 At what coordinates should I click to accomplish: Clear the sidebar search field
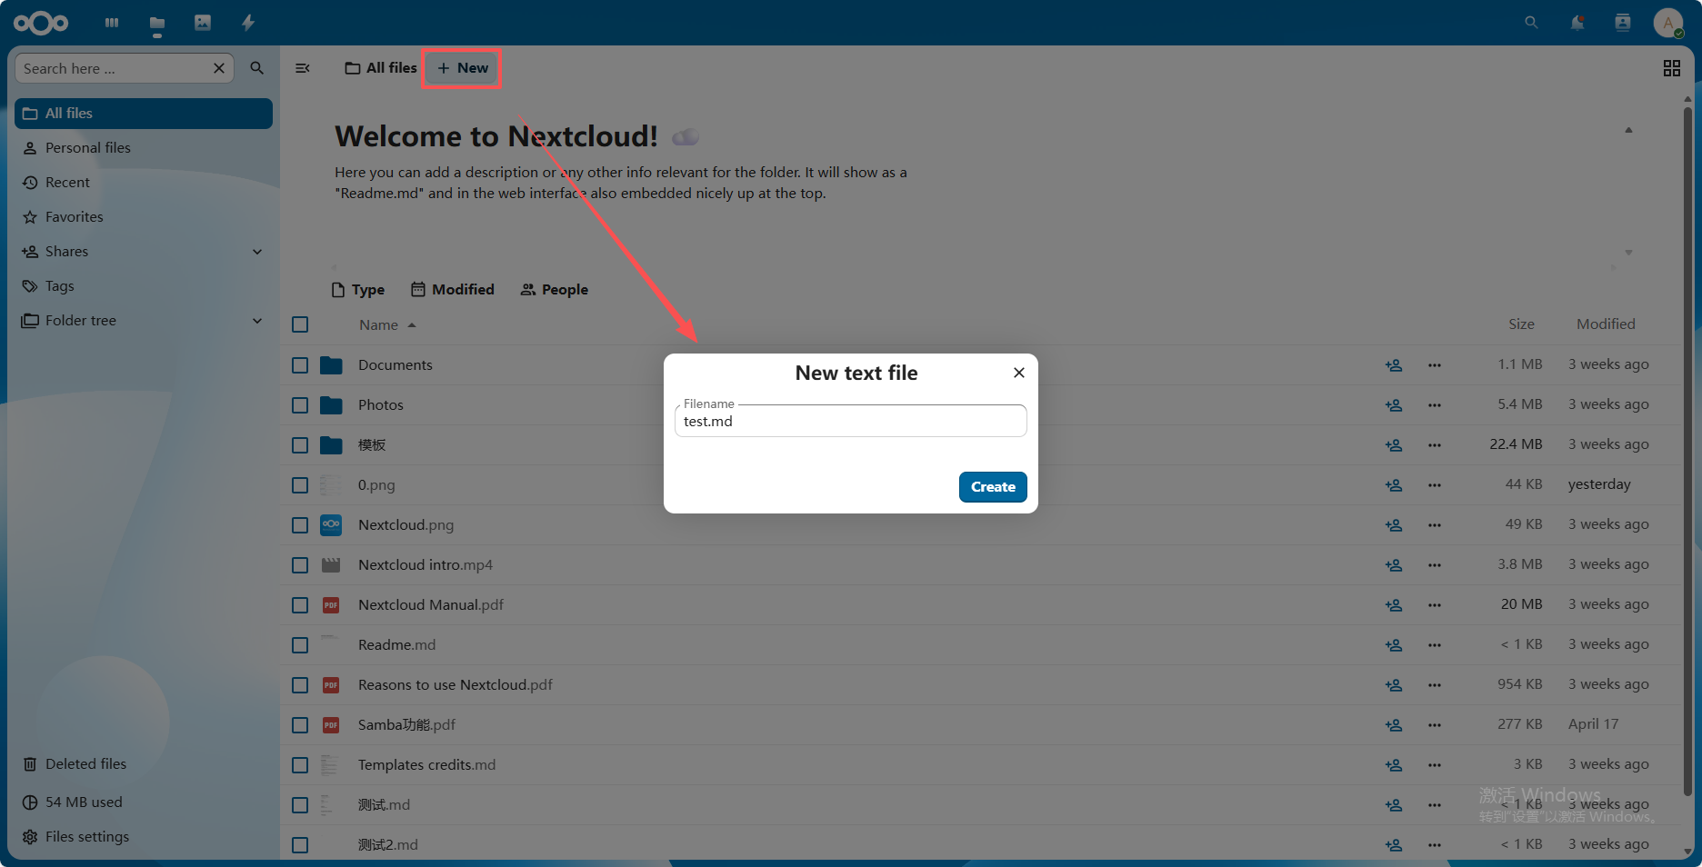(x=219, y=68)
